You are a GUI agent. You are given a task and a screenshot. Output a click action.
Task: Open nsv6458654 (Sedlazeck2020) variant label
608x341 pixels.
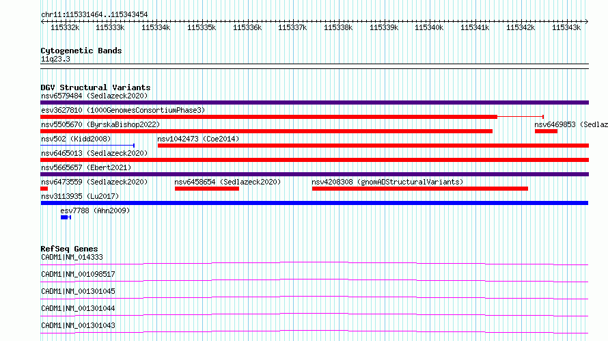click(227, 182)
